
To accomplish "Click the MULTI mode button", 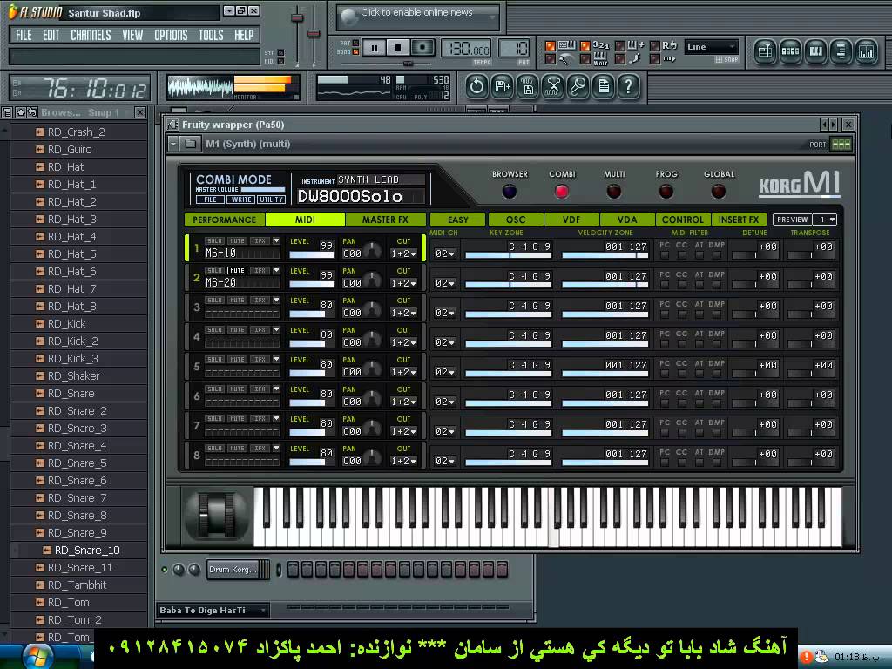I will click(x=614, y=192).
